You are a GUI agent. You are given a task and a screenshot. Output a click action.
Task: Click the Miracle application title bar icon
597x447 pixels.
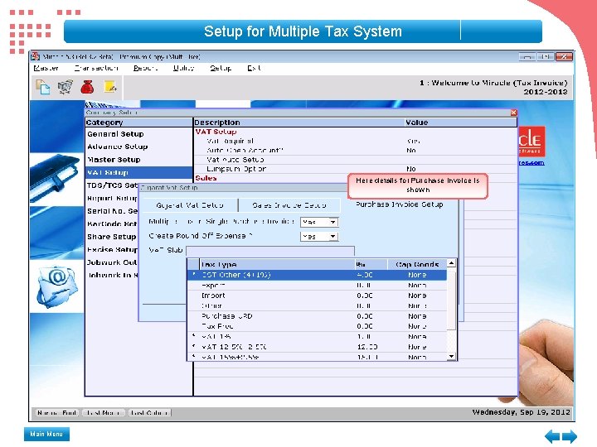(36, 56)
